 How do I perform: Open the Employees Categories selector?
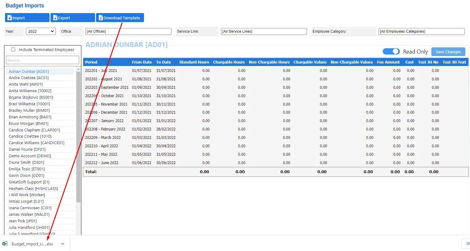click(x=422, y=31)
